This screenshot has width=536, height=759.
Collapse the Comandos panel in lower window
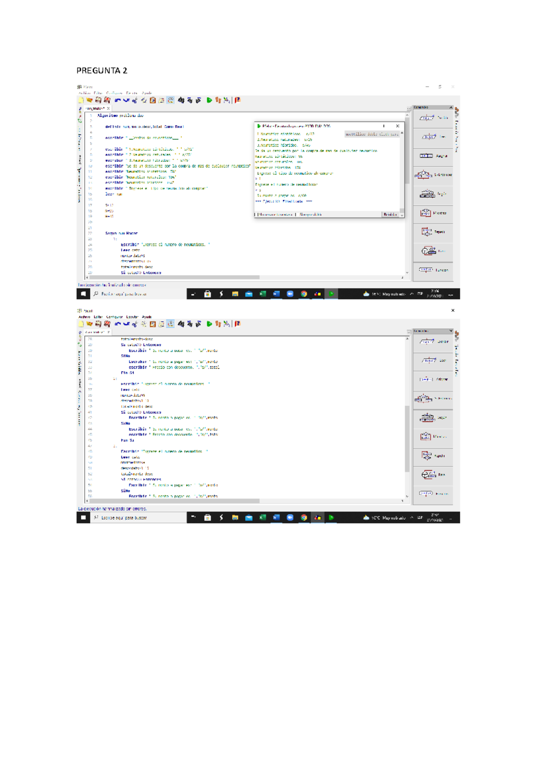451,331
